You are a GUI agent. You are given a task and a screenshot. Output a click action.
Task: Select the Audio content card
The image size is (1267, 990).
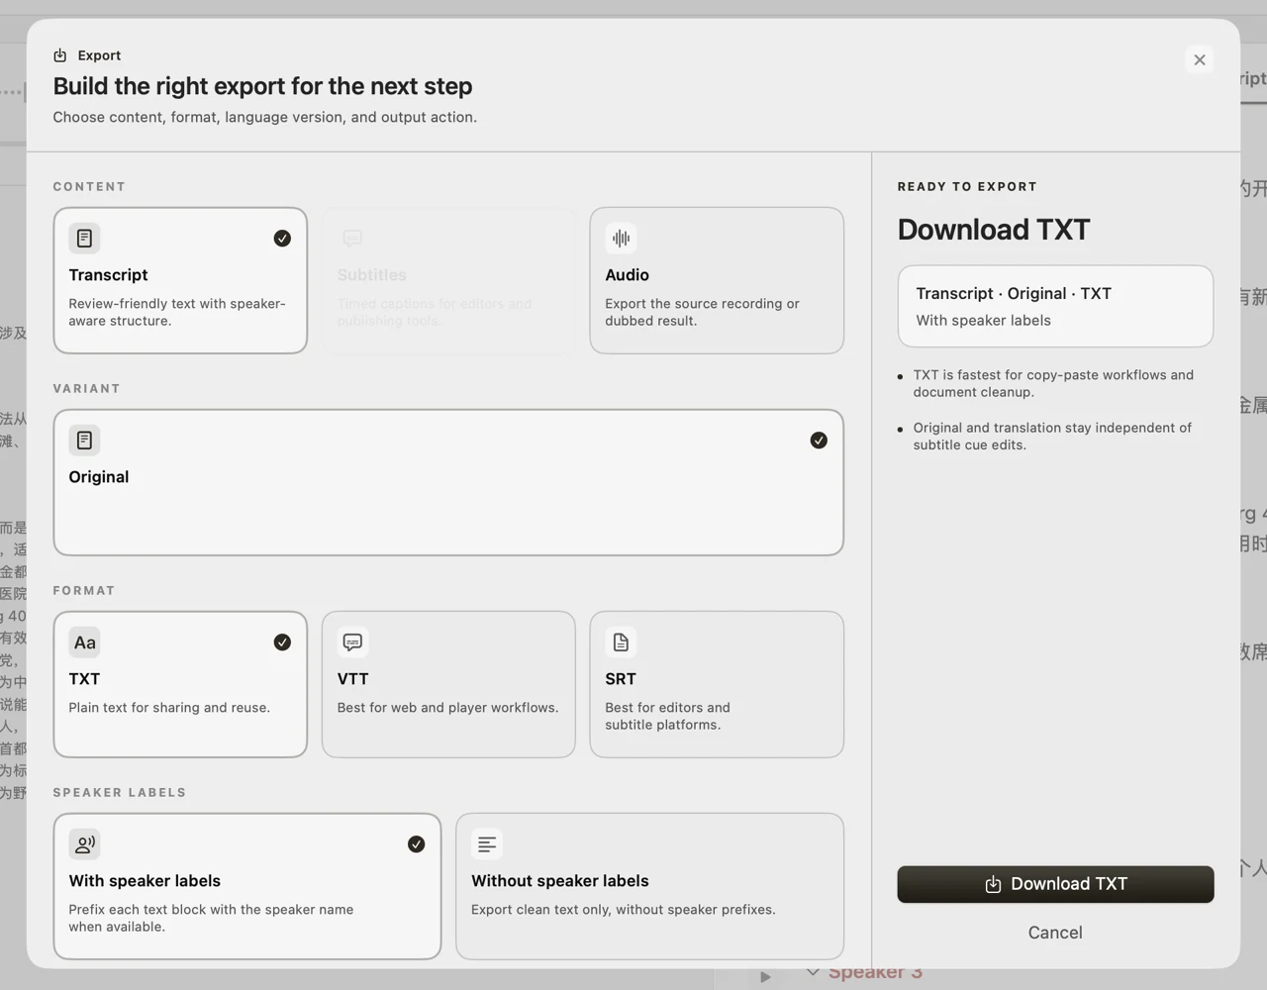717,280
